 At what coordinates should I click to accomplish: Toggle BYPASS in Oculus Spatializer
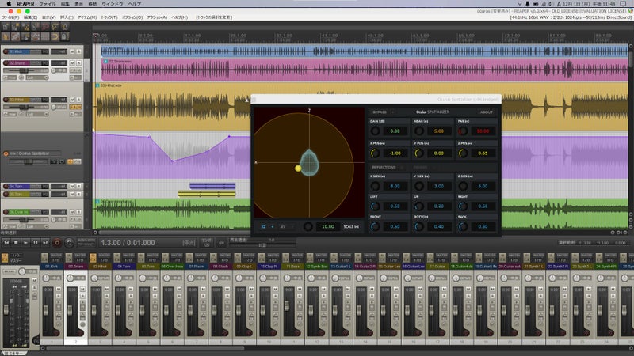380,112
